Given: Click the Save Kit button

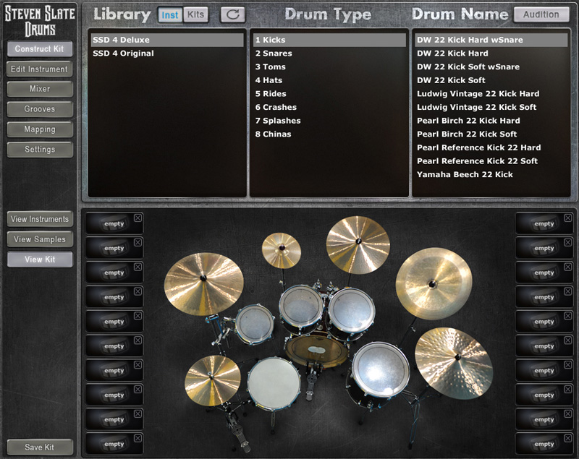Looking at the screenshot, I should coord(40,447).
